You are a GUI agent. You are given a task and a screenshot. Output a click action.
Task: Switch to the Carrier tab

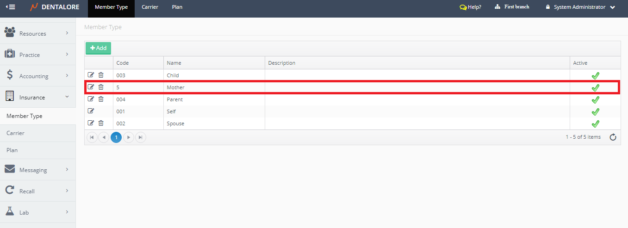pos(150,7)
